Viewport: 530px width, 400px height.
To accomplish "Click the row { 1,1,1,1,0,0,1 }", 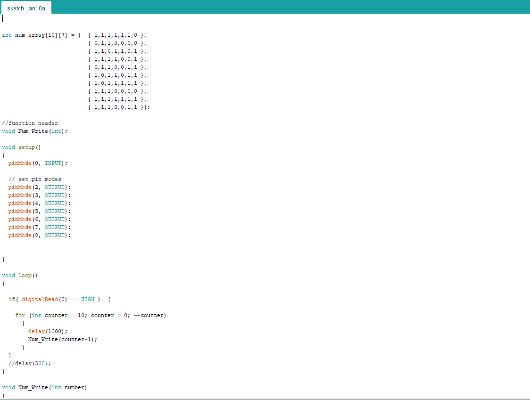I will 117,59.
